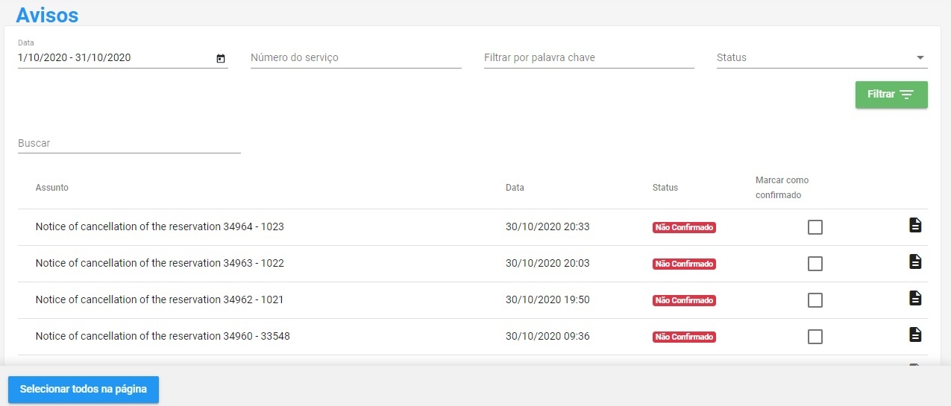Screen dimensions: 951x406
Task: Click Selecionar todos na página button
Action: click(x=84, y=390)
